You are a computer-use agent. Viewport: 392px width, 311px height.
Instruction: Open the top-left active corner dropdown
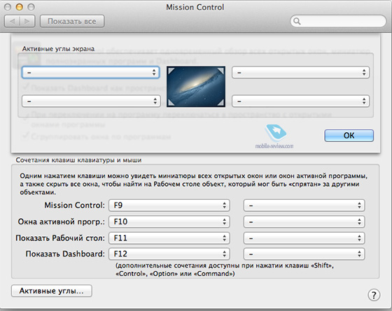[x=91, y=73]
